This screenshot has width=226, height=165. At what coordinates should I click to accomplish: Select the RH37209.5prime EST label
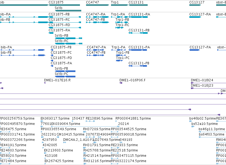tap(97, 129)
